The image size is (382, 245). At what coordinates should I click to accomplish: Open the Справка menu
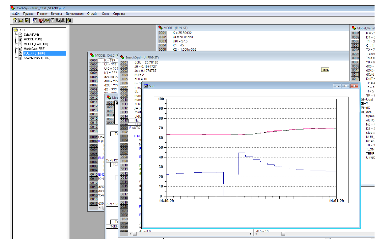[119, 14]
